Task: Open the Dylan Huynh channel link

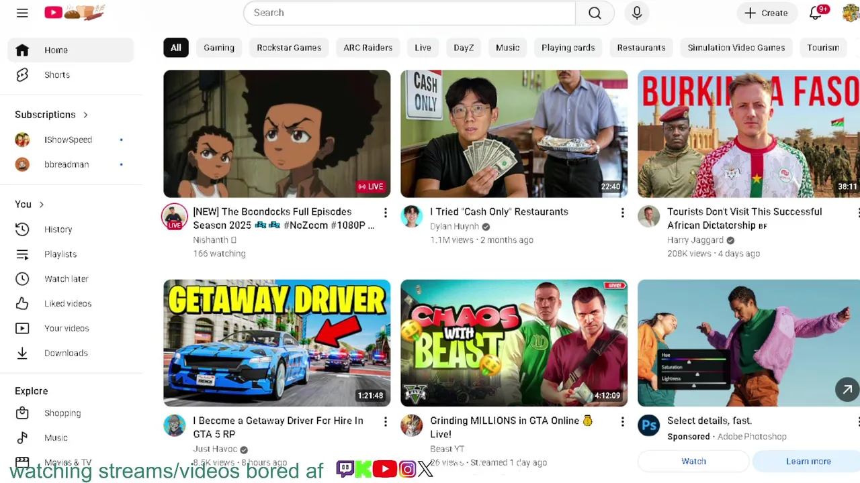Action: click(x=455, y=227)
